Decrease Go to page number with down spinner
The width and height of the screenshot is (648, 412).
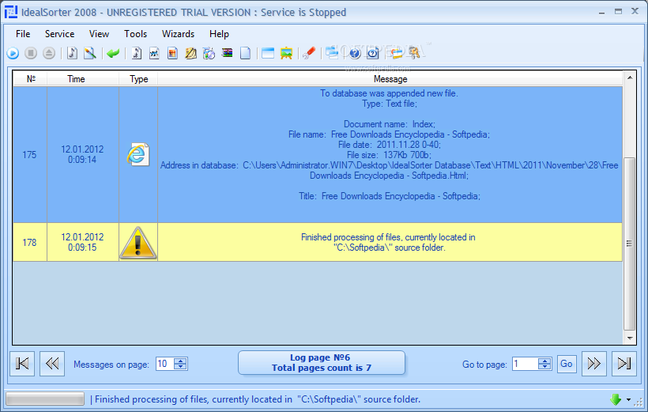pos(544,368)
